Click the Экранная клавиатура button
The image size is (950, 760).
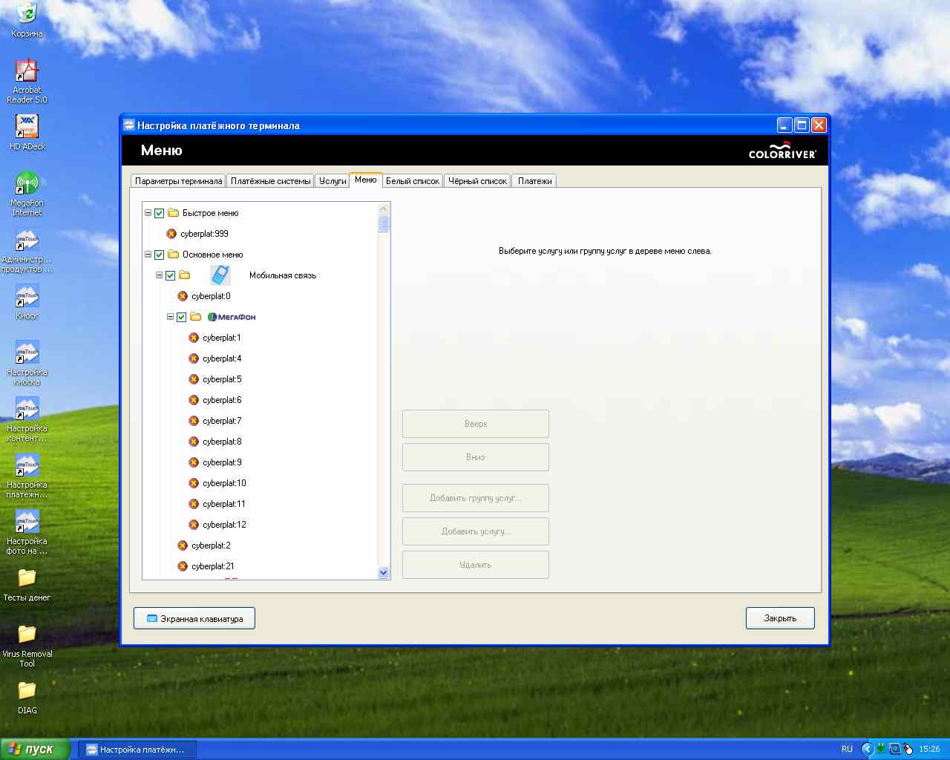[x=194, y=618]
